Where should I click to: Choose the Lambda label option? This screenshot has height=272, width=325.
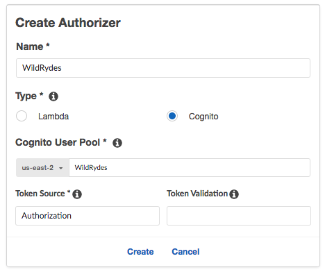53,117
